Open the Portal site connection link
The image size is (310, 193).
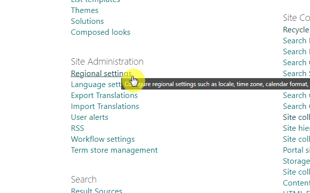point(297,150)
